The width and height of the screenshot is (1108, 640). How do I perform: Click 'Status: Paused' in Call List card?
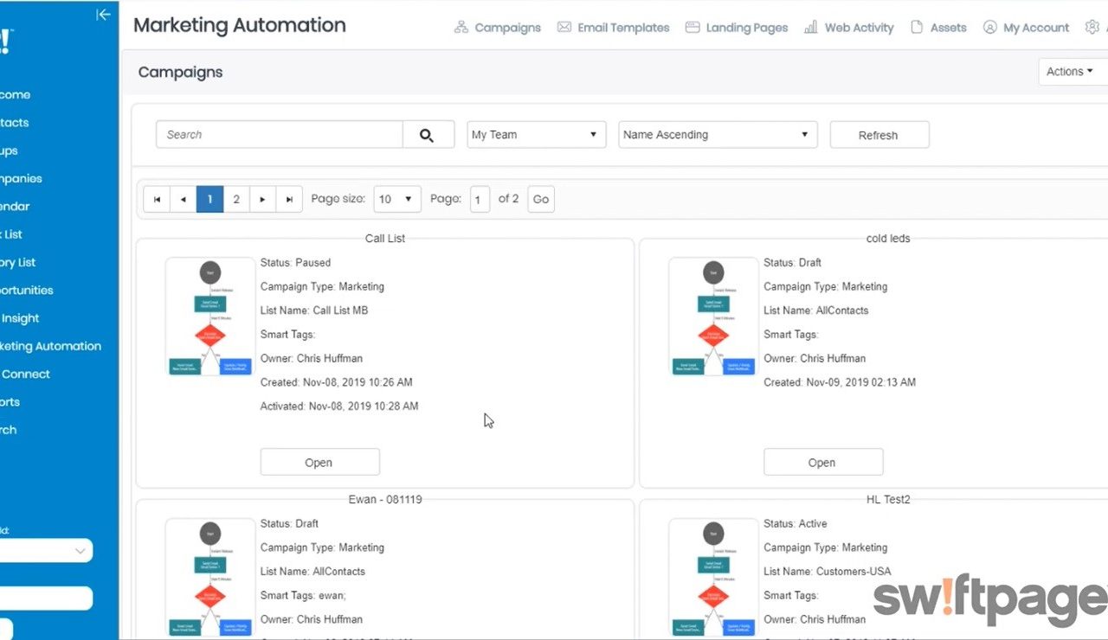[x=295, y=262]
